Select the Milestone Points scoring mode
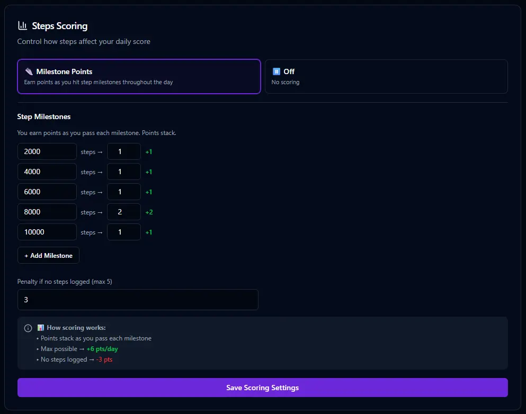The height and width of the screenshot is (414, 526). tap(138, 76)
